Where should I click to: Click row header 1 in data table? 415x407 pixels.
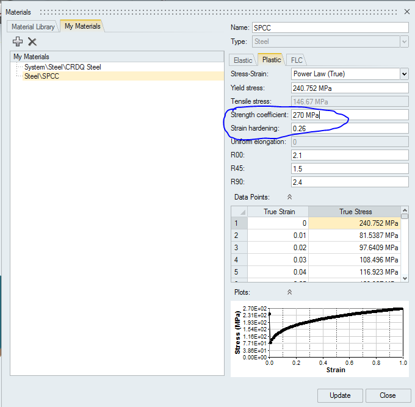tap(239, 223)
